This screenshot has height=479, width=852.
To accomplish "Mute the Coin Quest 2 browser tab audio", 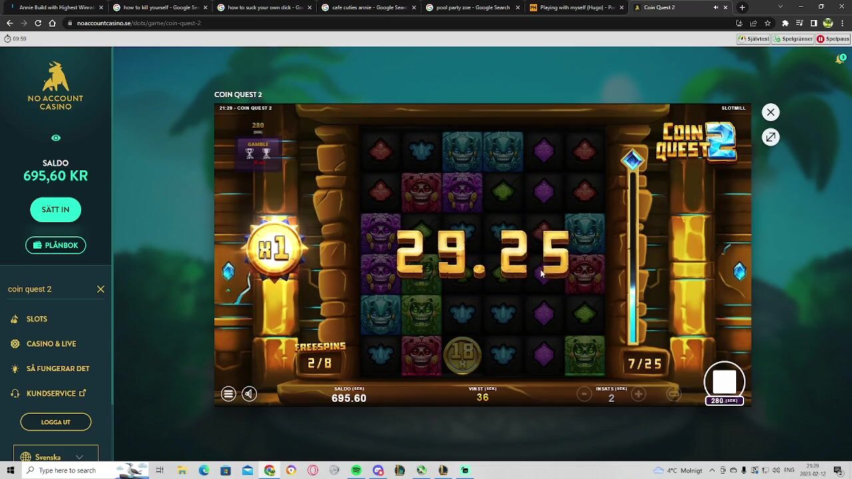I will (716, 7).
